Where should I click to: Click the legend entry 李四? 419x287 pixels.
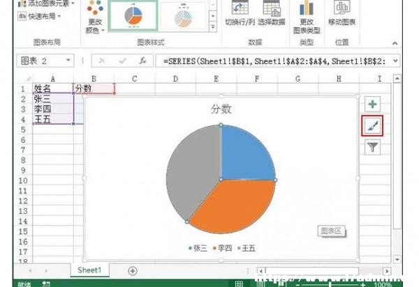pyautogui.click(x=223, y=249)
